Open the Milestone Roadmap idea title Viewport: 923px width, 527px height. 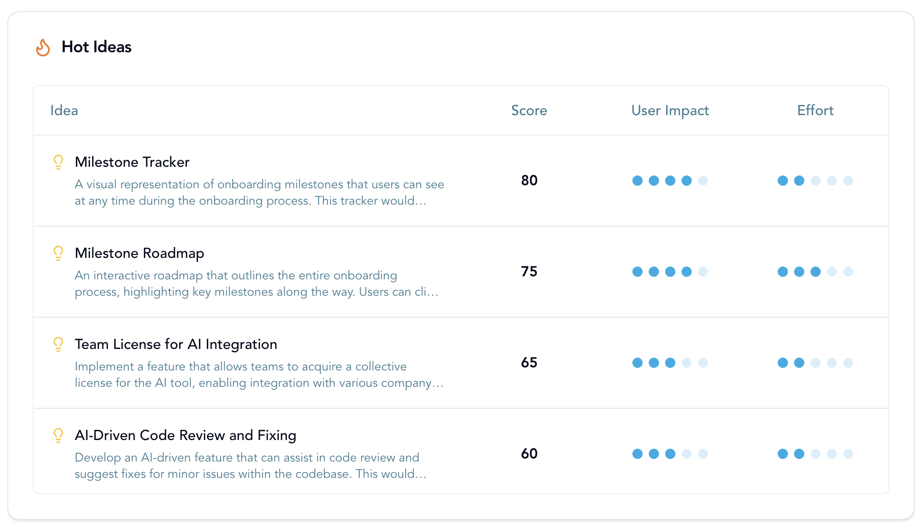[139, 253]
